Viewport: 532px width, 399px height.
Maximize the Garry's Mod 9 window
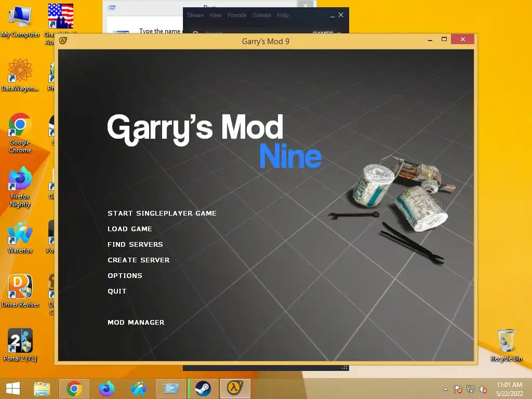(444, 39)
